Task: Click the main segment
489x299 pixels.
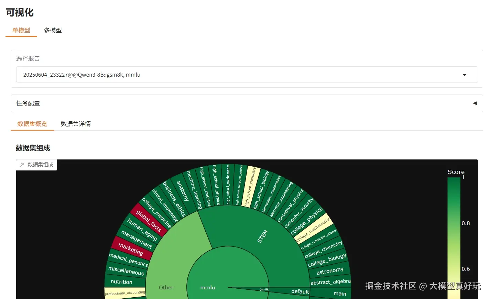Action: pyautogui.click(x=340, y=294)
